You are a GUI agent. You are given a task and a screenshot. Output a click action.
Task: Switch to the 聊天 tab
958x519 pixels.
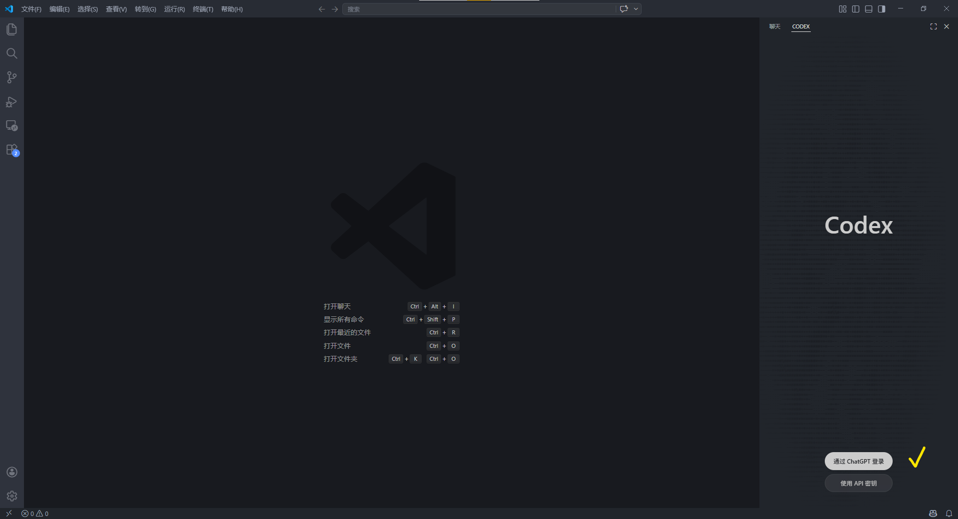pyautogui.click(x=774, y=26)
